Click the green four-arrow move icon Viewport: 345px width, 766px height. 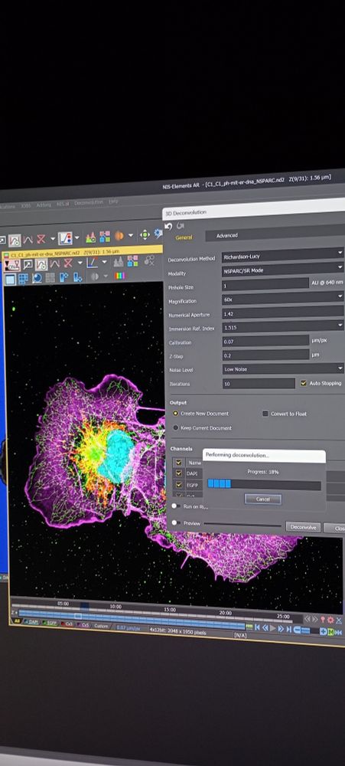(145, 235)
